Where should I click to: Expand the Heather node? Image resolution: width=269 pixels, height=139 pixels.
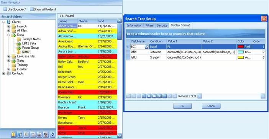pyautogui.click(x=9, y=69)
